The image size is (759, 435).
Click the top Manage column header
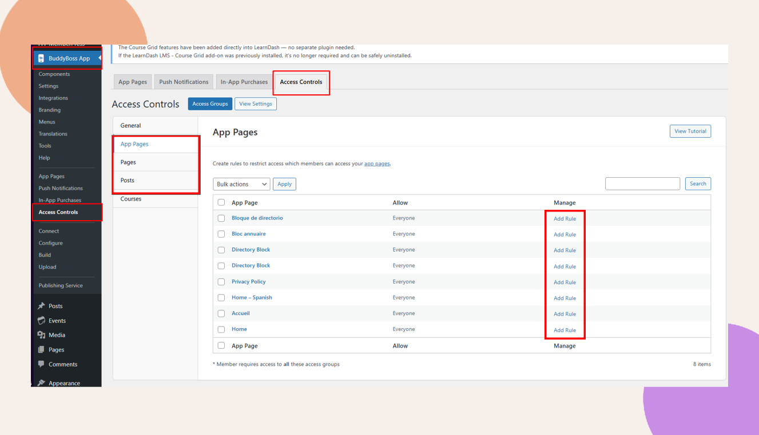tap(565, 202)
